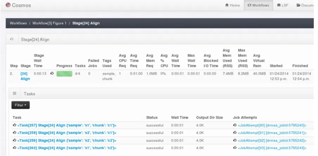318x156 pixels.
Task: Open JobAttempt[93] drmaa_jobid:5795243 link
Action: [x=272, y=148]
